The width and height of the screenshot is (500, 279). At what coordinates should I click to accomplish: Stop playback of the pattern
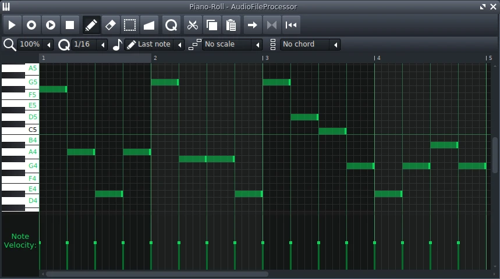pyautogui.click(x=69, y=25)
